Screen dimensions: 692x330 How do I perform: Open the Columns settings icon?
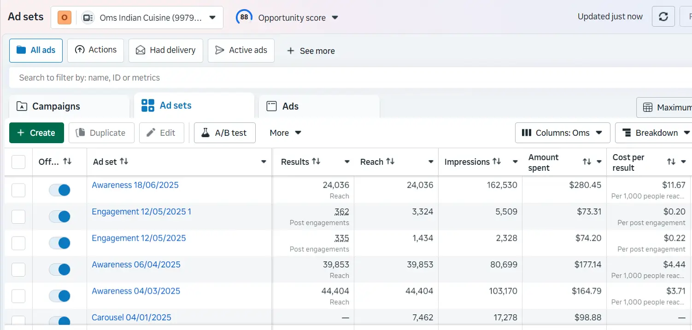pos(527,133)
